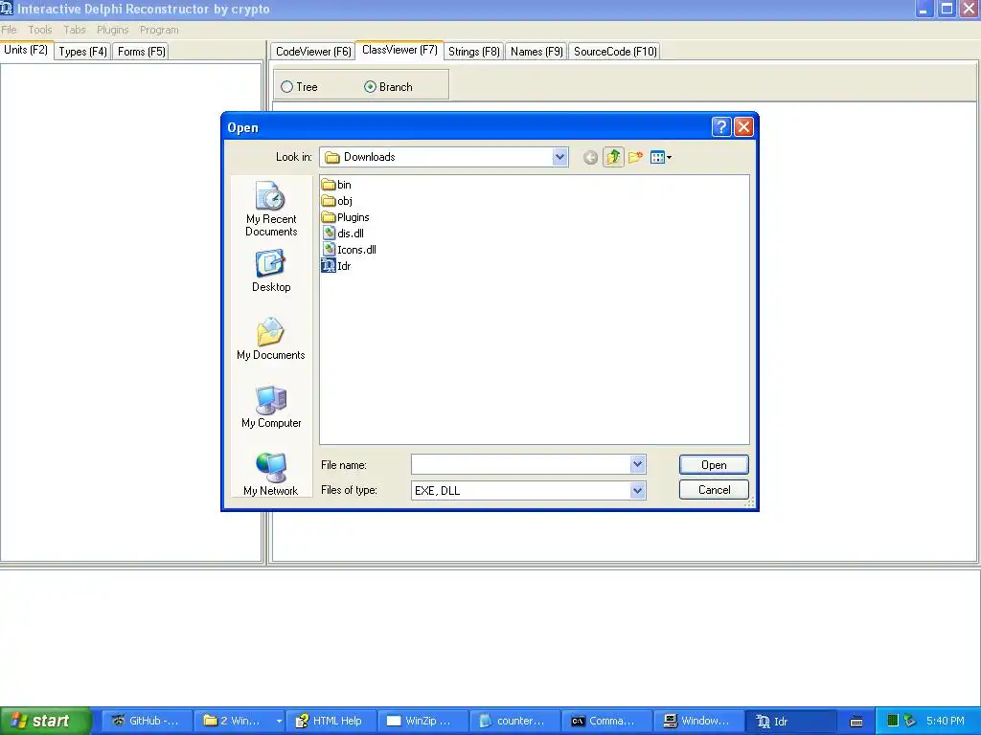Screen dimensions: 981x735
Task: Select the obj folder
Action: pyautogui.click(x=336, y=201)
